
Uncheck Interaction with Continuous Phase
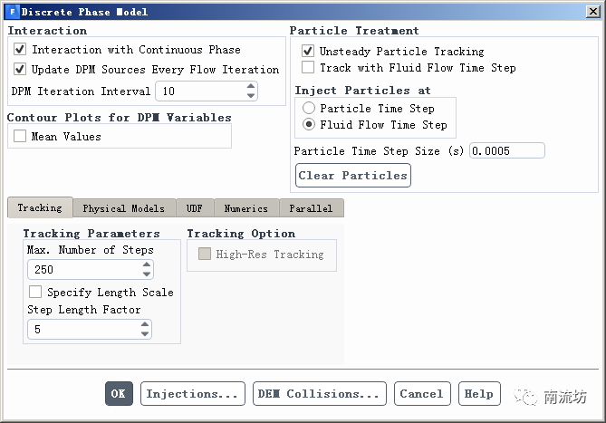tap(21, 50)
